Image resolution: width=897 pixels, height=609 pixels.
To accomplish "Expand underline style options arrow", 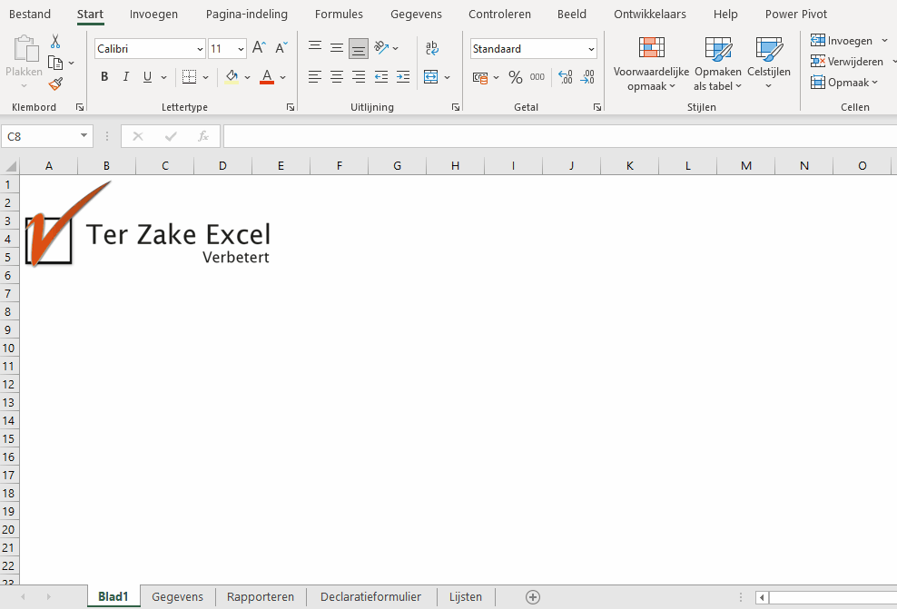I will [x=163, y=77].
